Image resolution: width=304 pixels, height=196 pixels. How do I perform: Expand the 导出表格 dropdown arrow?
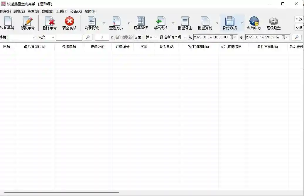click(173, 23)
